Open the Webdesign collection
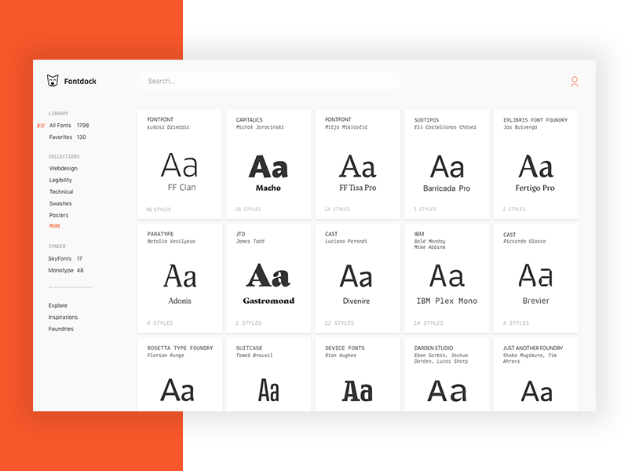Viewport: 628px width, 471px height. (64, 168)
